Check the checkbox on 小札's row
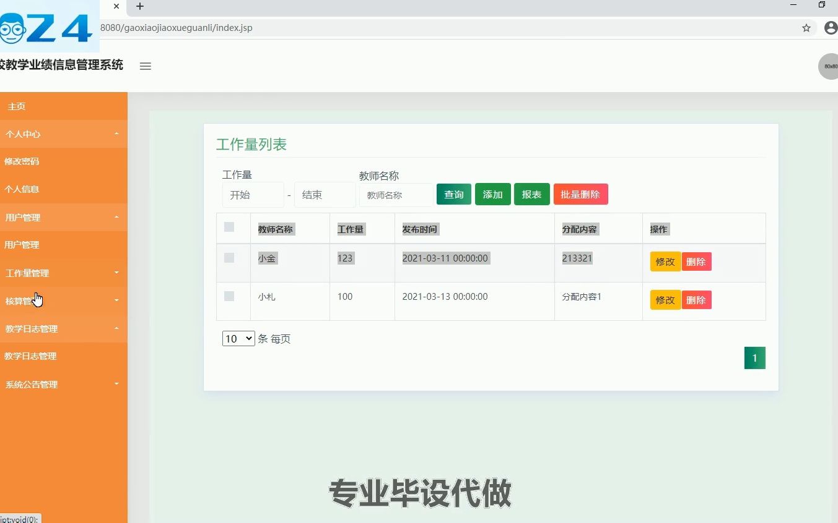This screenshot has height=523, width=838. pyautogui.click(x=229, y=296)
